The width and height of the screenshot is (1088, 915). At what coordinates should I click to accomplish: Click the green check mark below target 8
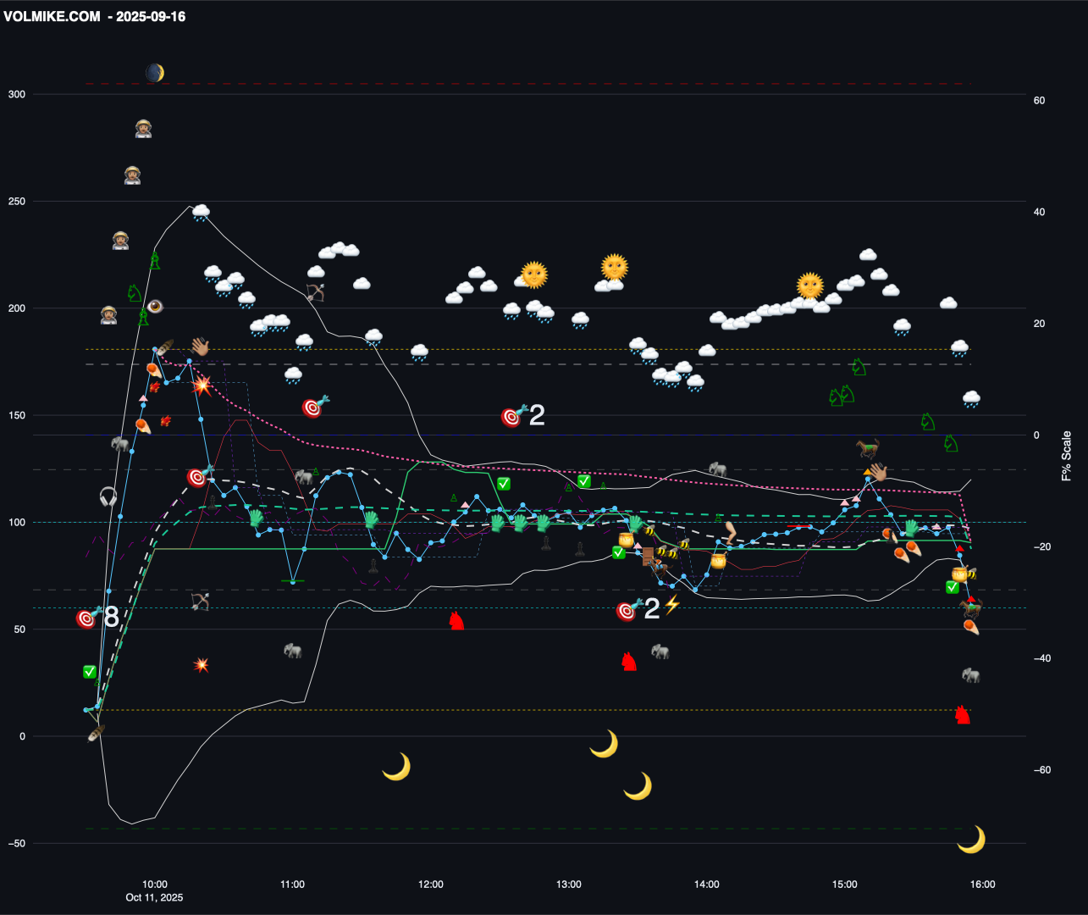[90, 672]
